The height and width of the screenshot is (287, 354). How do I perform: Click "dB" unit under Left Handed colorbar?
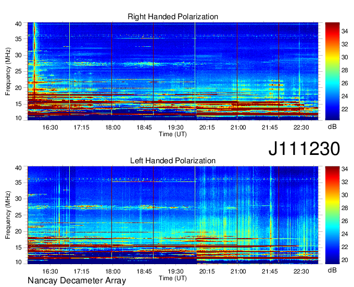(332, 270)
